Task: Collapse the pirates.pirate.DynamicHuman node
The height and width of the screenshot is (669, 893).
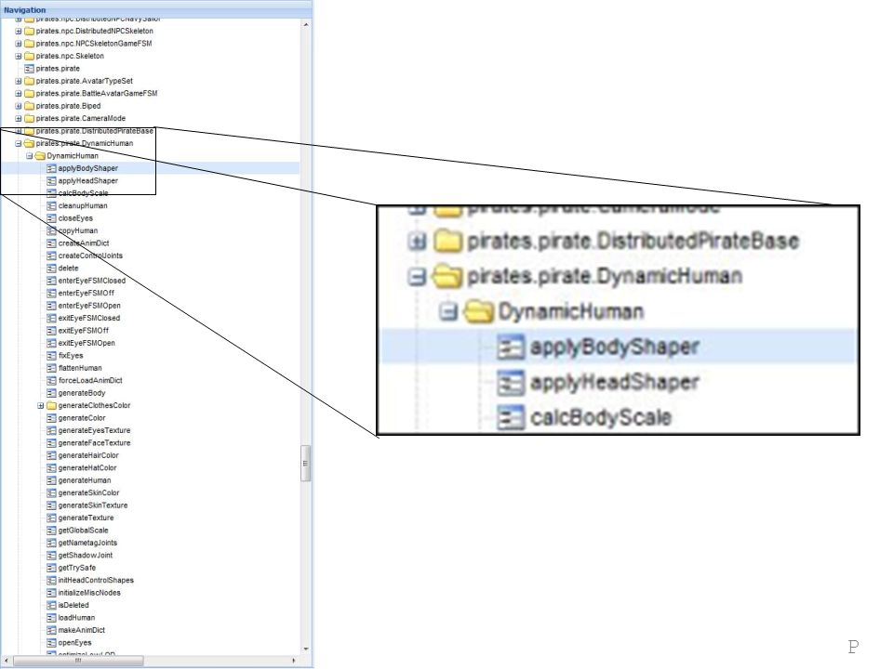Action: (19, 144)
